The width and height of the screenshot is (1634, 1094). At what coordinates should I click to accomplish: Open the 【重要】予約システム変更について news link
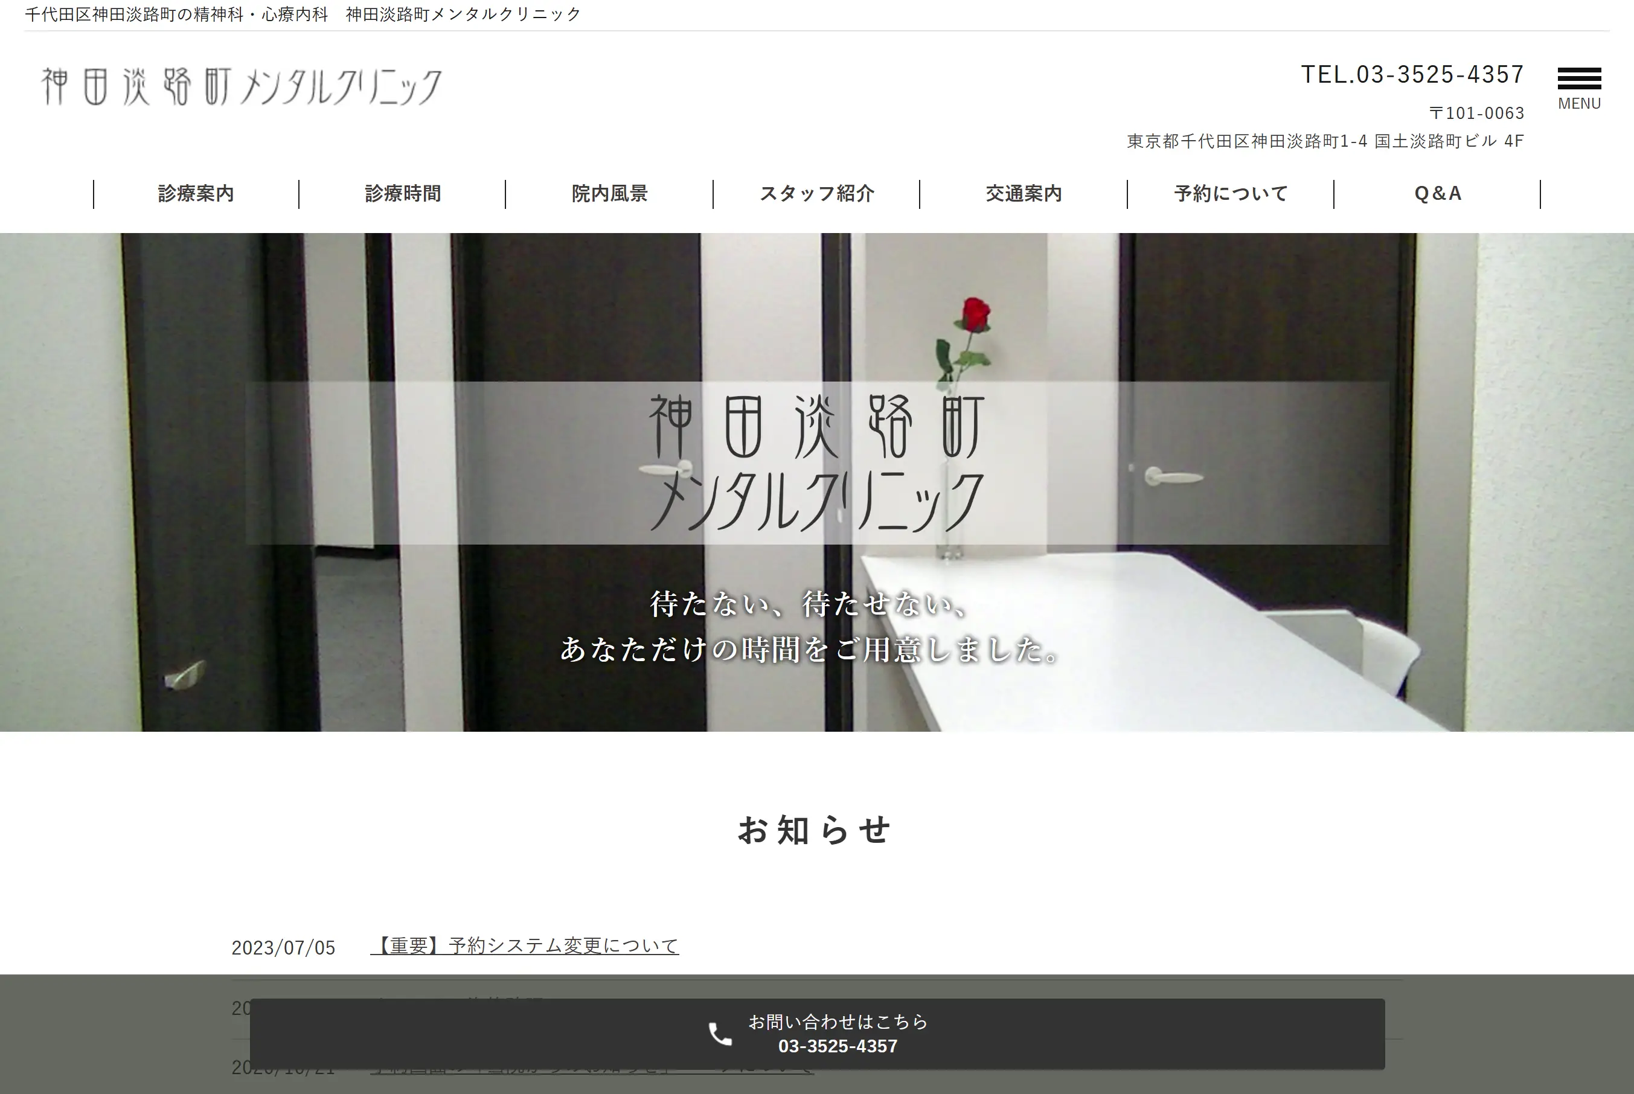click(525, 946)
